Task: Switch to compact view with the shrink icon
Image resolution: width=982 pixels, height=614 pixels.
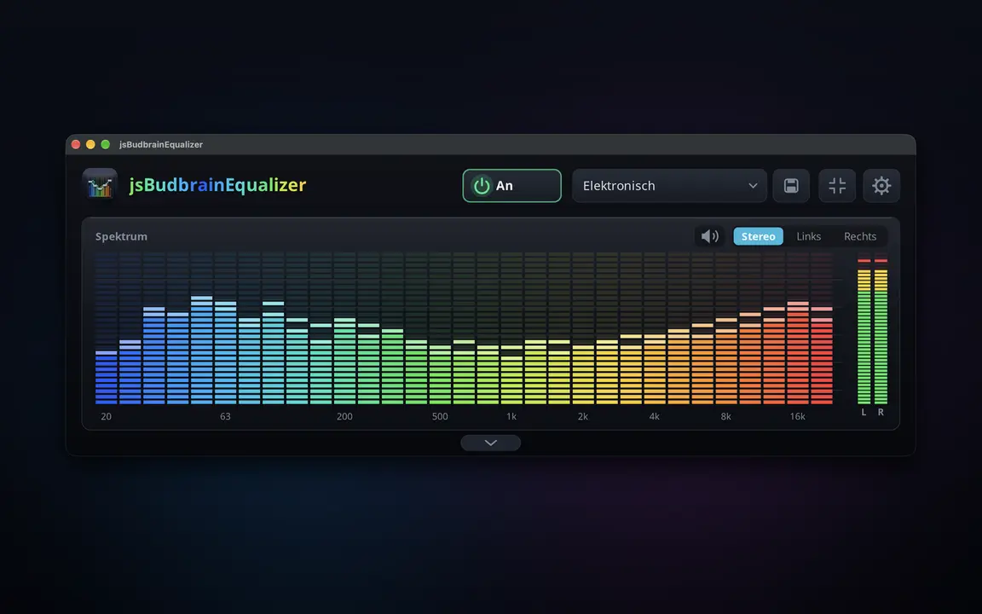Action: (x=837, y=185)
